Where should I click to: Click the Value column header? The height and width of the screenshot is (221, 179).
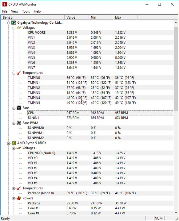(x=77, y=17)
